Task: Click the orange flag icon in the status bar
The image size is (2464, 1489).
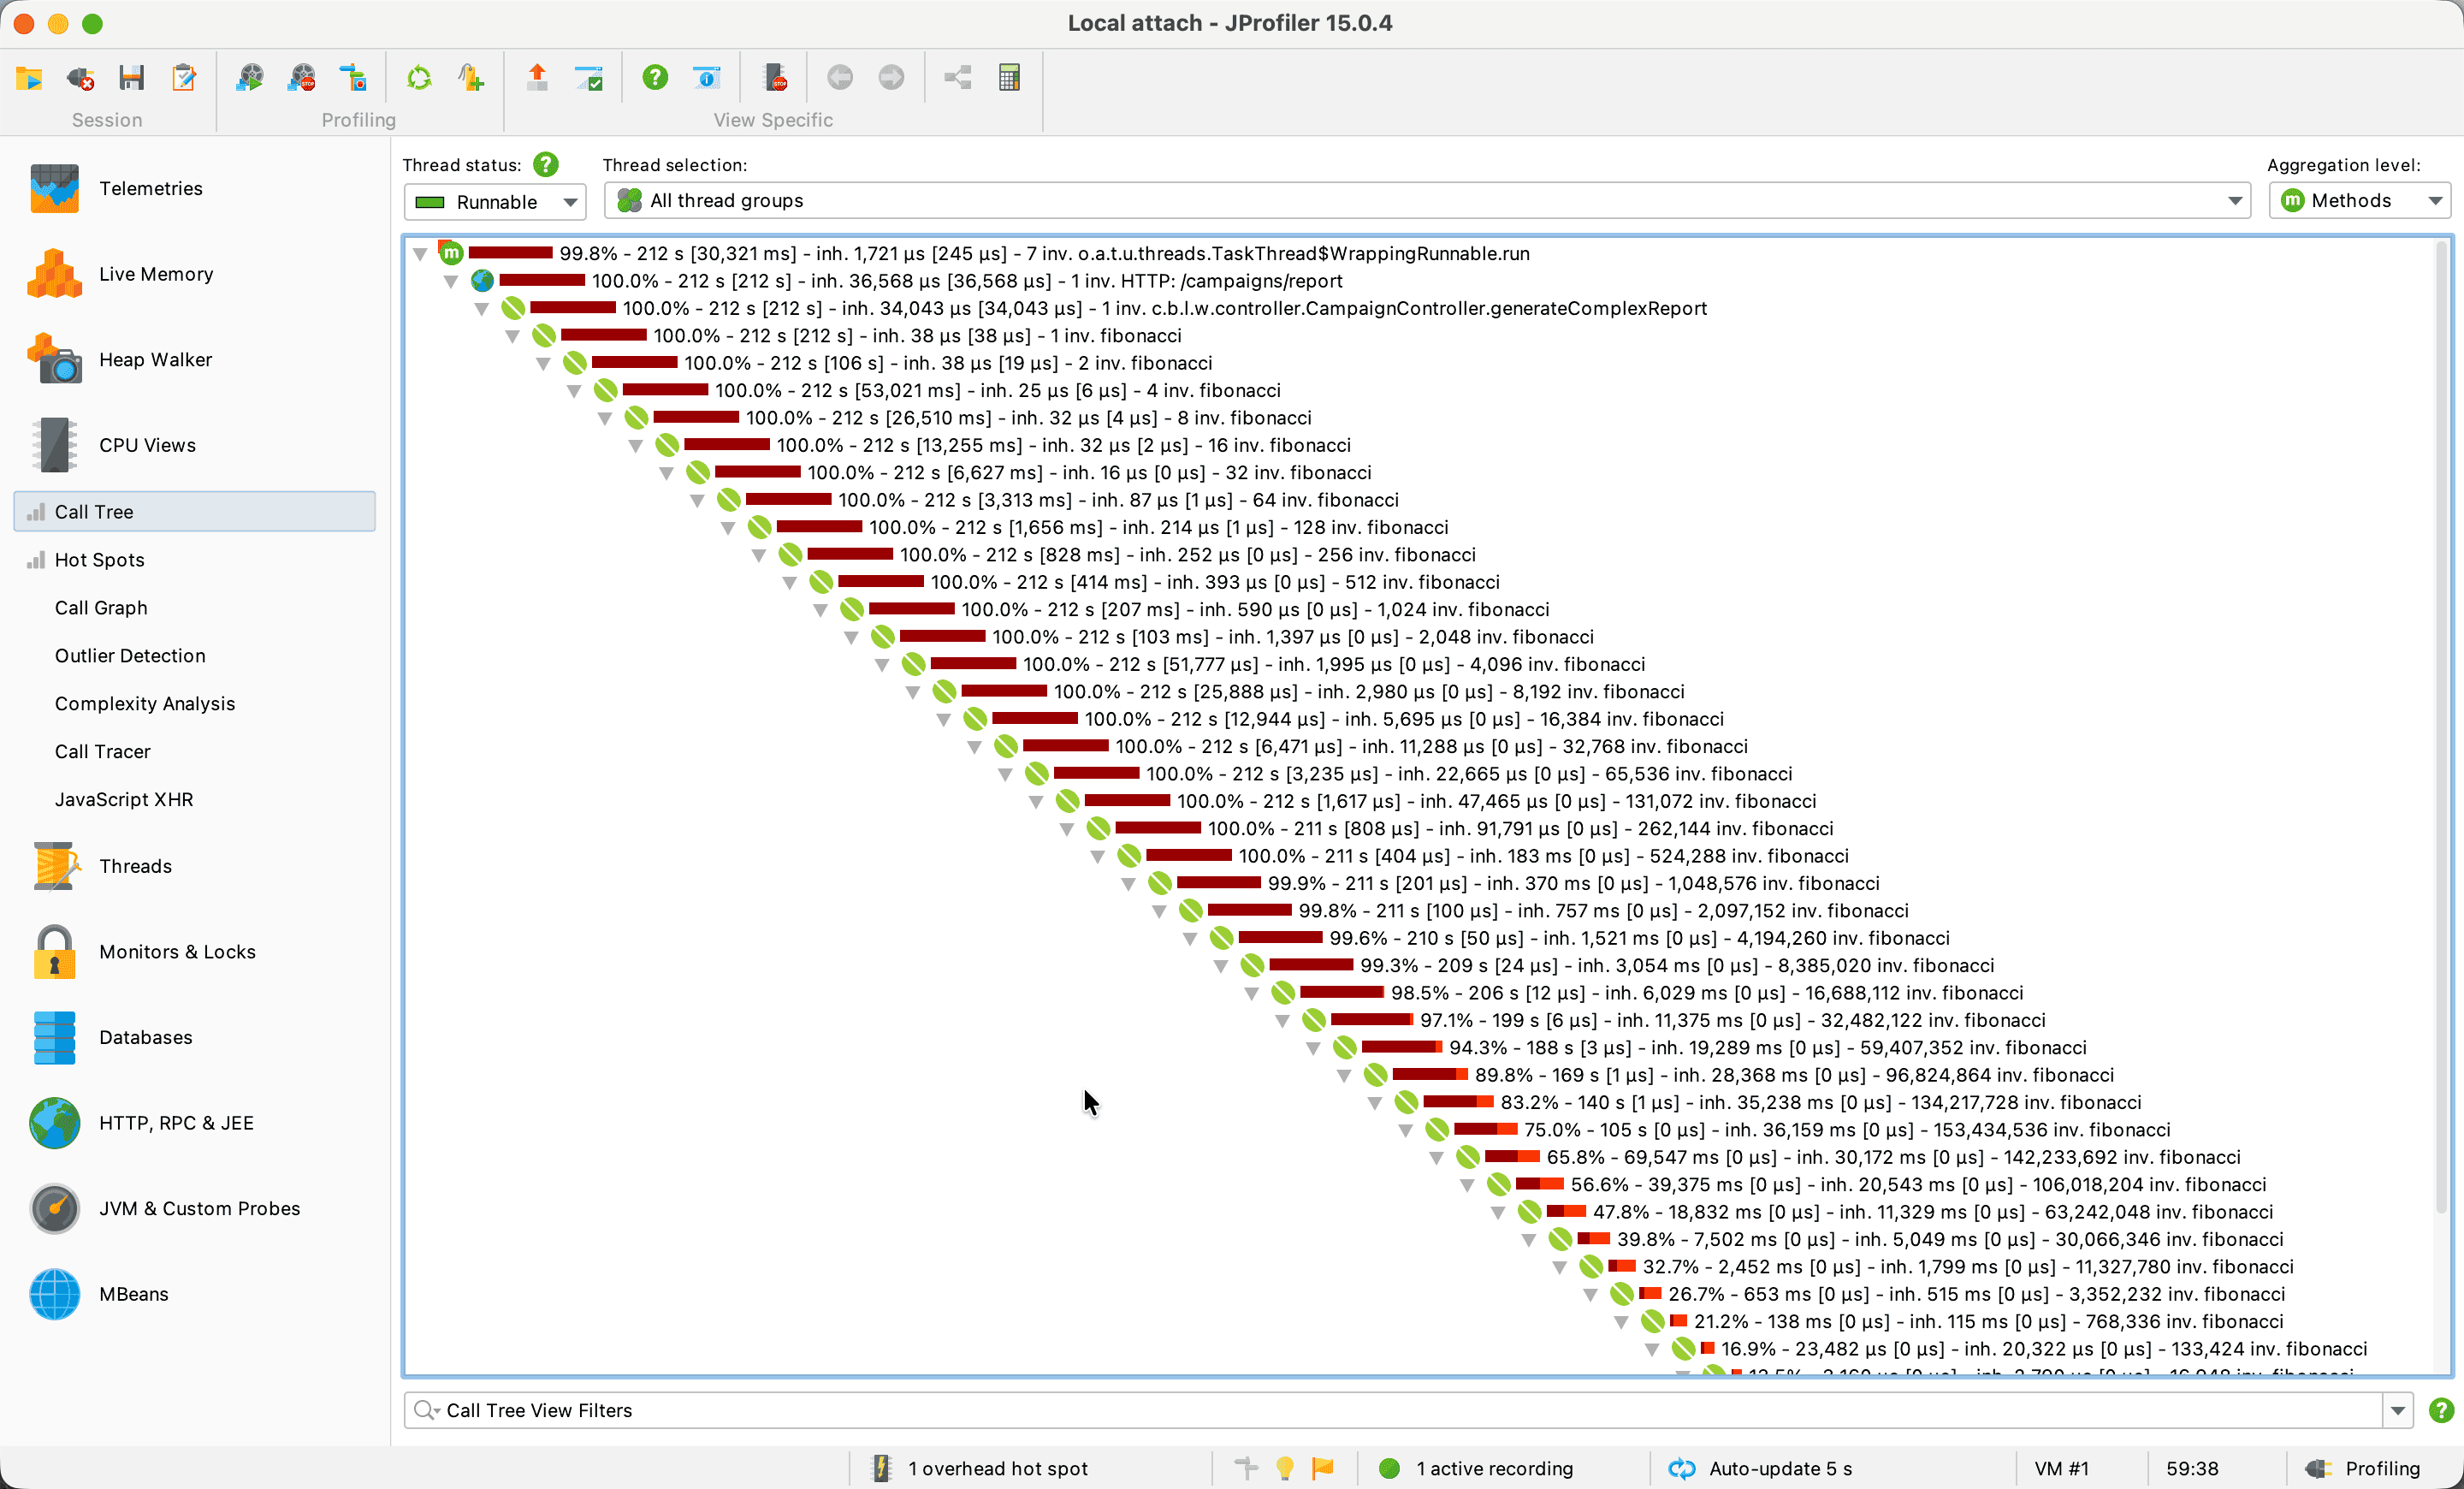Action: click(x=1323, y=1468)
